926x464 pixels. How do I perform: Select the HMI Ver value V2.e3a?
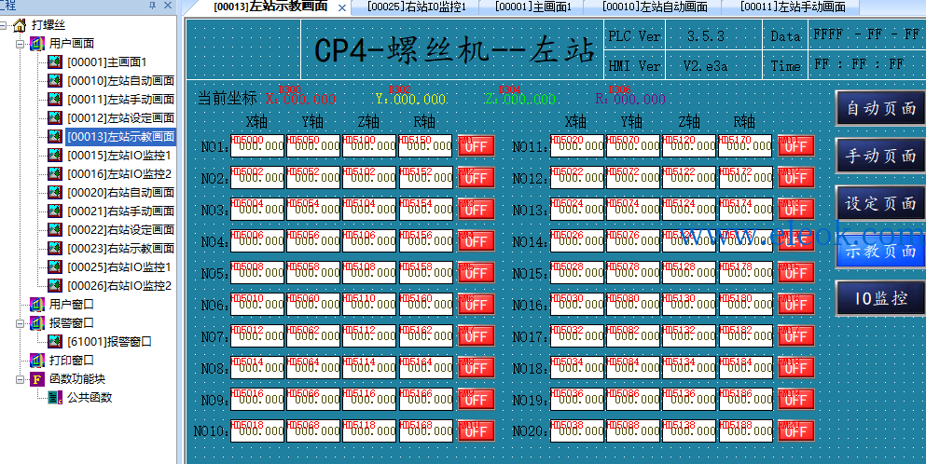(x=706, y=66)
